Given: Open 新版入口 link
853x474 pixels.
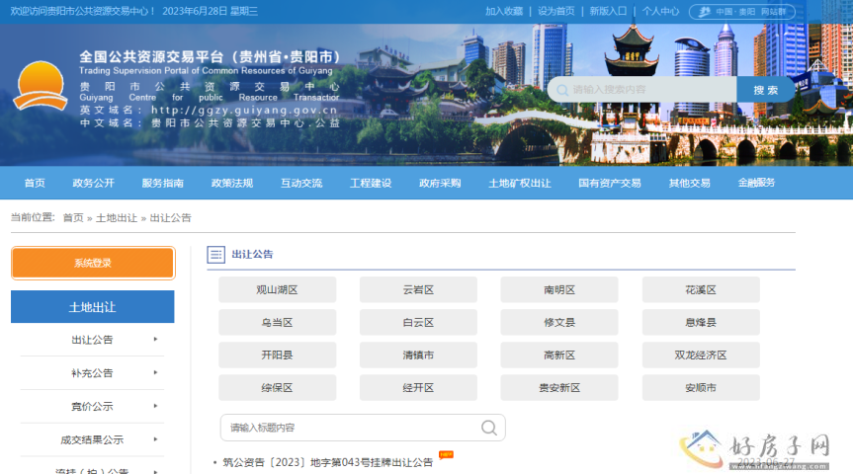Looking at the screenshot, I should pos(608,11).
